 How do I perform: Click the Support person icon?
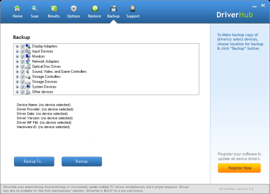(x=132, y=8)
